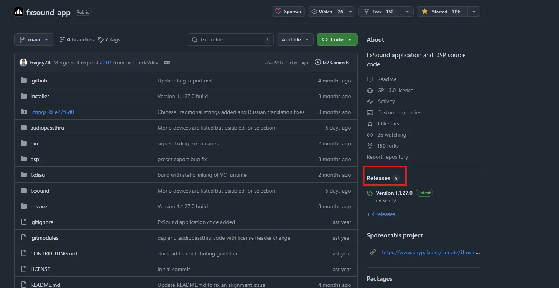Open 'signed fxdiag.exe binaries' commit message
The image size is (559, 288).
coord(188,143)
